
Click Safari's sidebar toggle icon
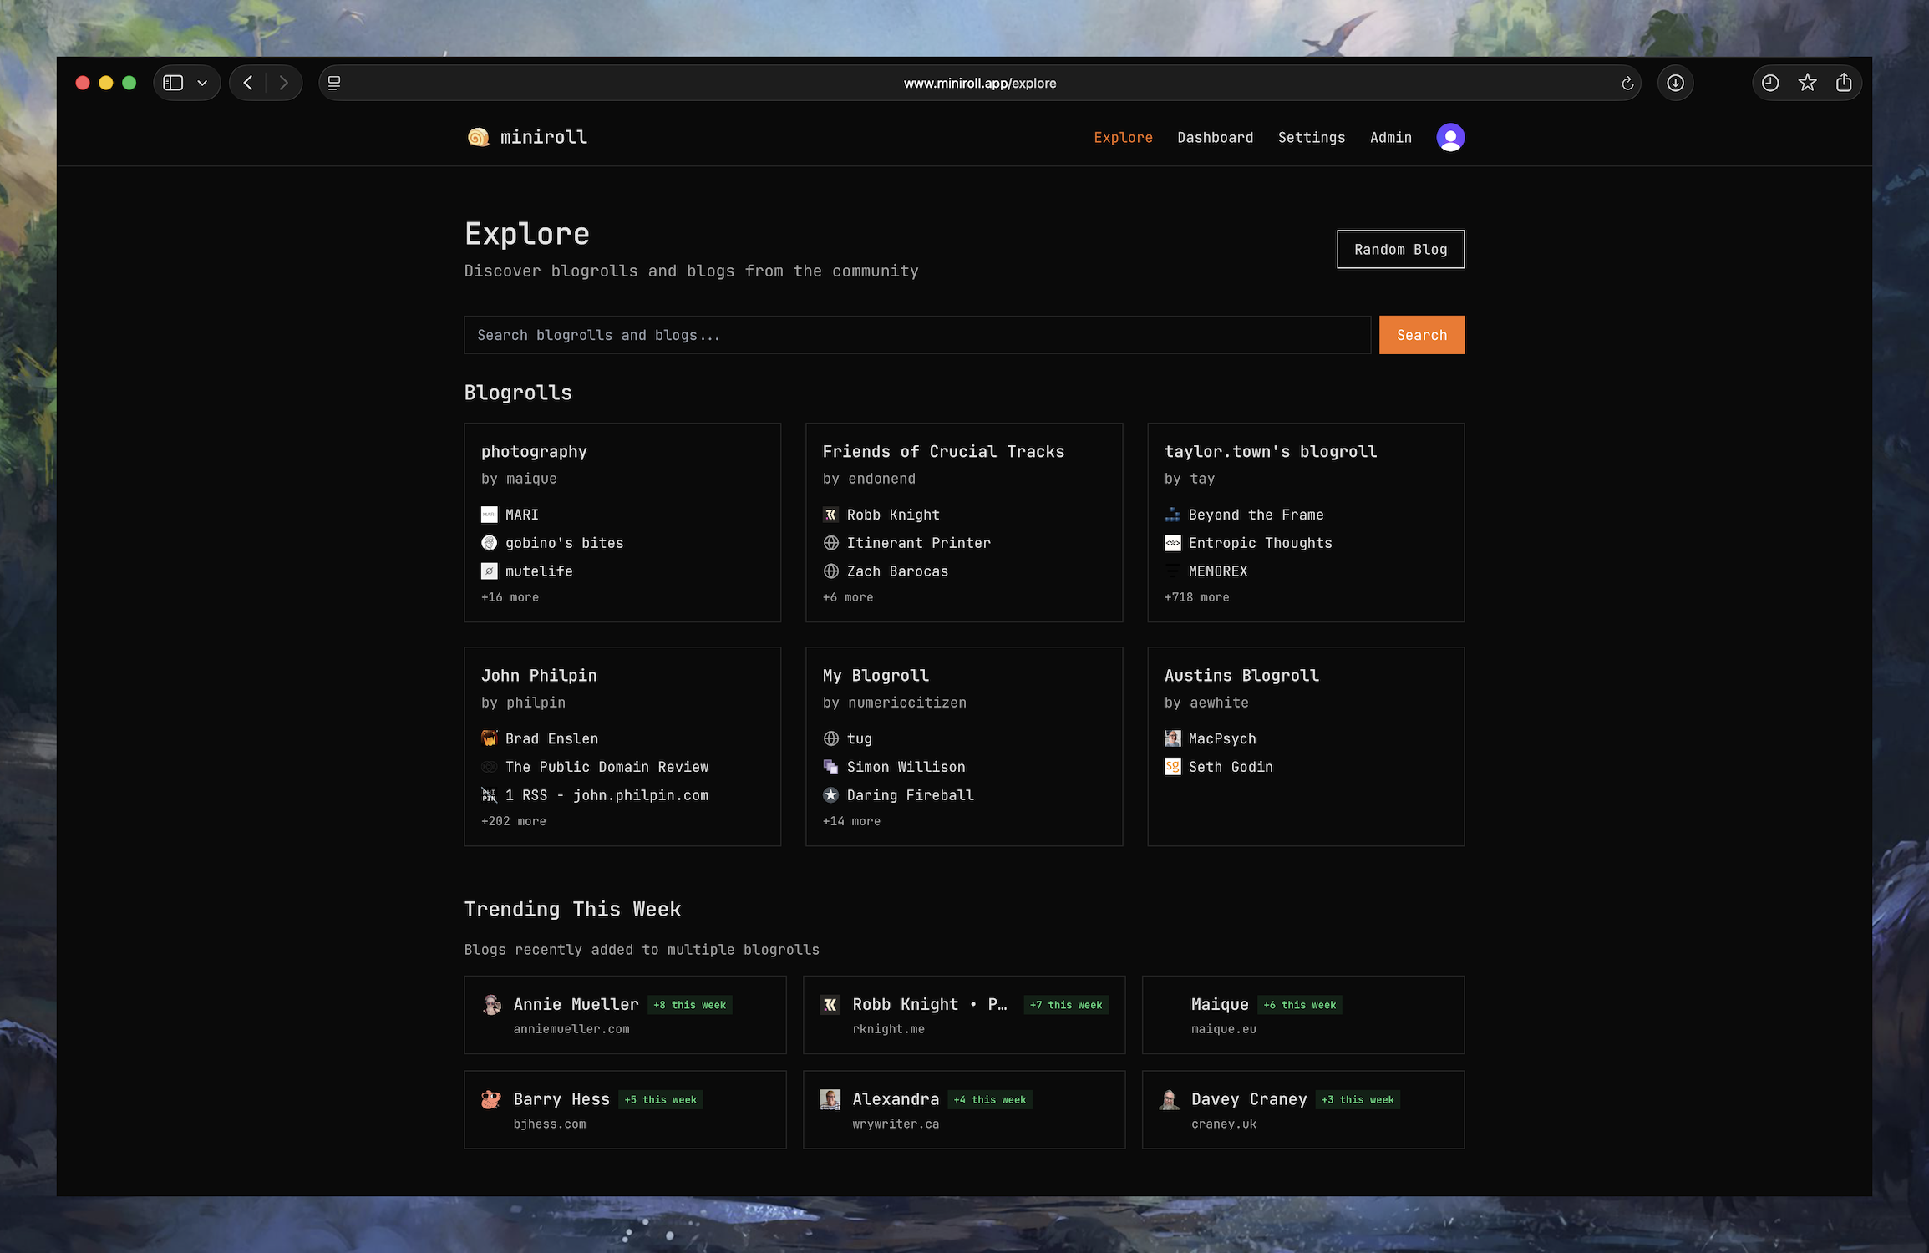173,83
